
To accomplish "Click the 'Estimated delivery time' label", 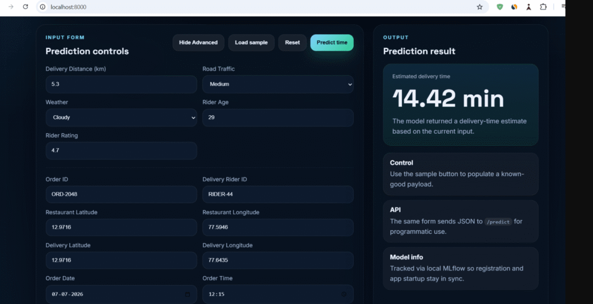I will pos(421,76).
